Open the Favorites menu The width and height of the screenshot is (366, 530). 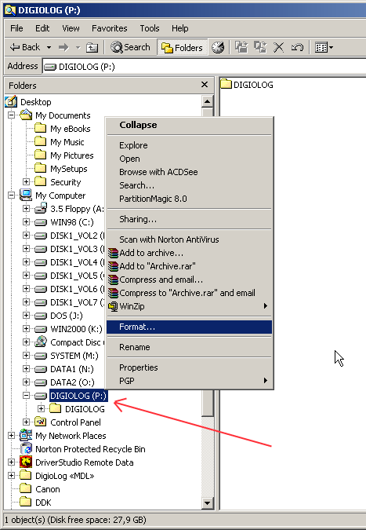[109, 28]
